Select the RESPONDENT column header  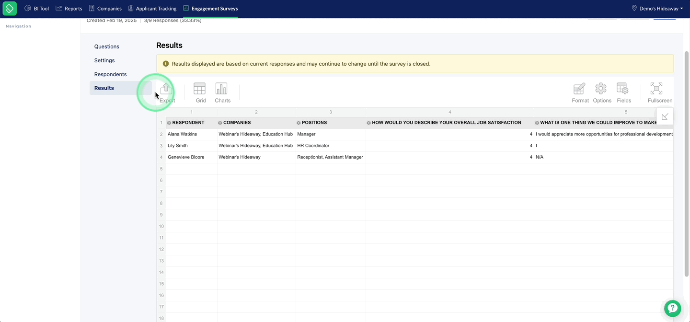(x=192, y=123)
